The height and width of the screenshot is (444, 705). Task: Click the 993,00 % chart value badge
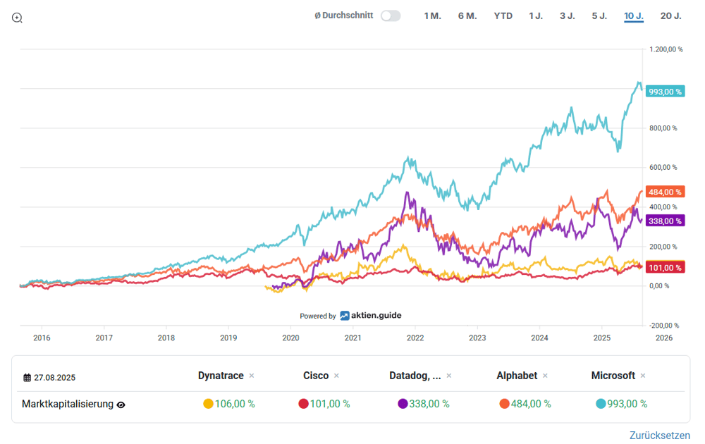[x=665, y=92]
